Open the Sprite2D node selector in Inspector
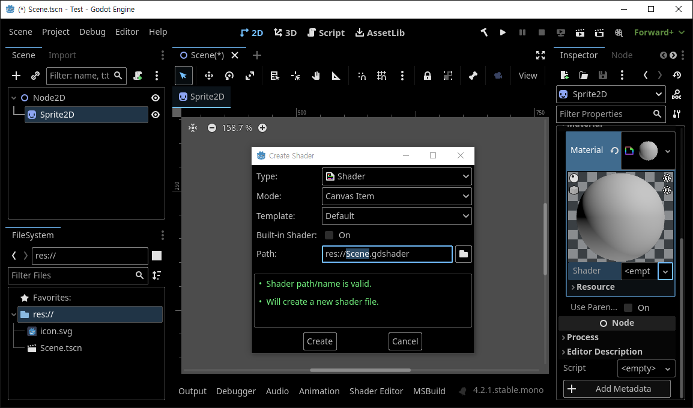 [x=611, y=94]
